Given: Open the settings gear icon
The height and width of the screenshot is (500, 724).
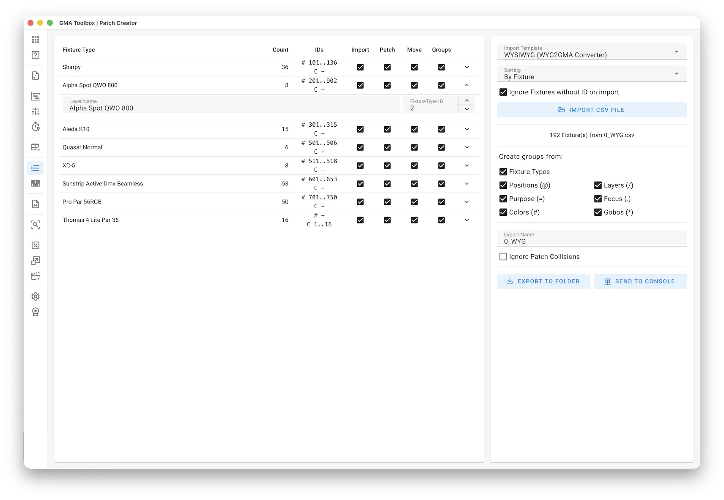Looking at the screenshot, I should (36, 296).
